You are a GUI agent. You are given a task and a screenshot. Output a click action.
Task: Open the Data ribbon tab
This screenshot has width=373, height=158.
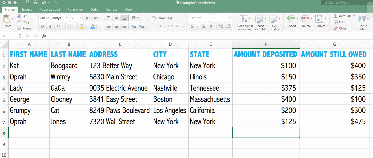coord(94,9)
